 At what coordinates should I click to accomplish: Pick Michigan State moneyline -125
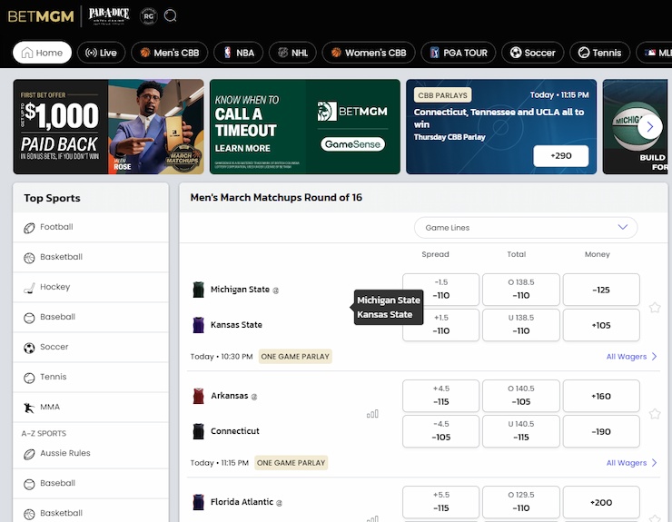click(601, 290)
